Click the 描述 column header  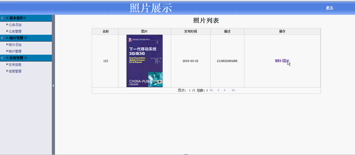(227, 31)
